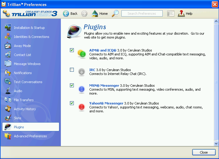Click the Back label in toolbar

(x=74, y=14)
